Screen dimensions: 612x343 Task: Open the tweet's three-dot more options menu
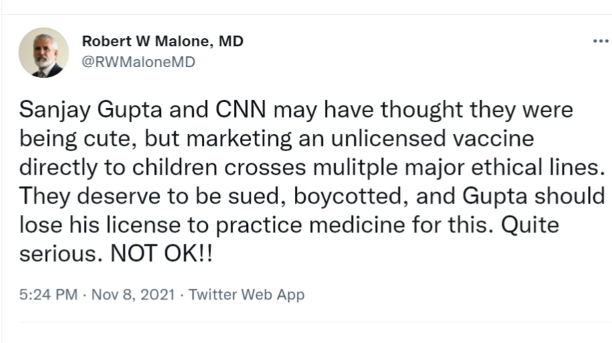600,41
